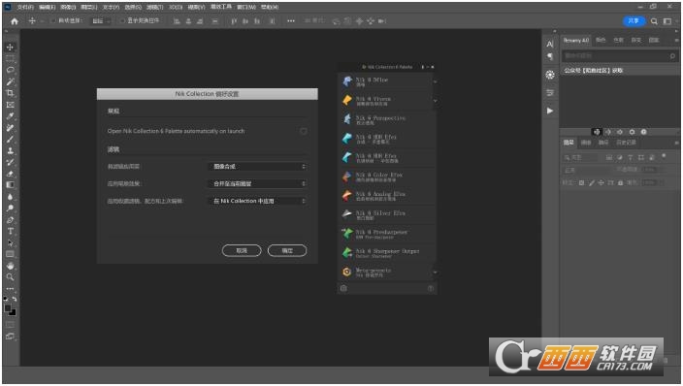
Task: Click the layer opacity value field
Action: 650,170
